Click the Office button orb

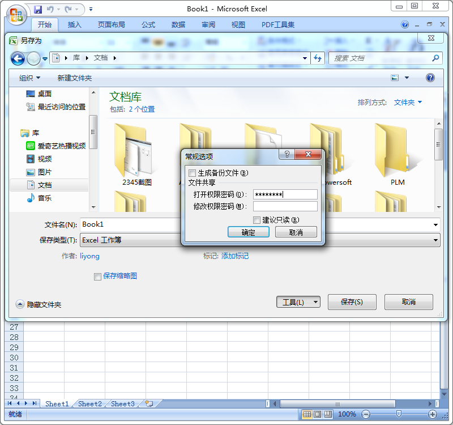[x=16, y=15]
